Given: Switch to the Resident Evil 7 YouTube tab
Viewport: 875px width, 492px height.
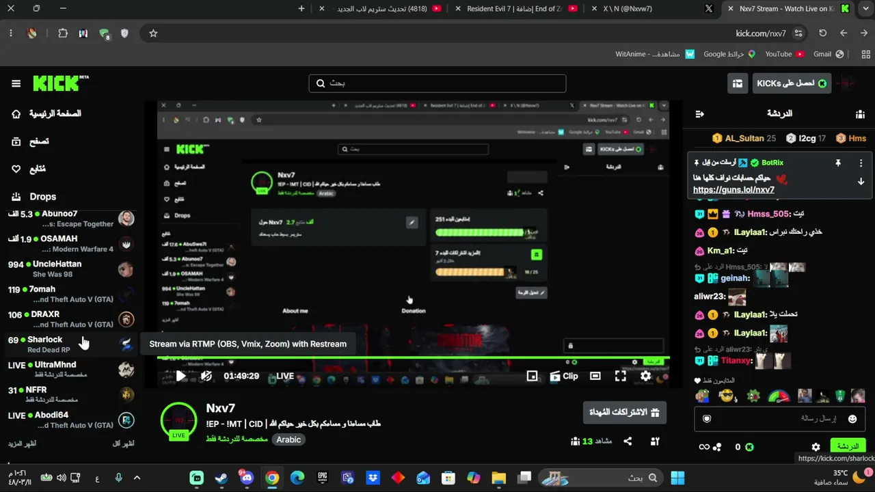Looking at the screenshot, I should coord(515,9).
